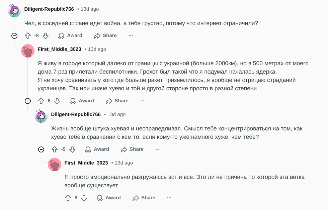Downvote the comment scored 6

57,101
